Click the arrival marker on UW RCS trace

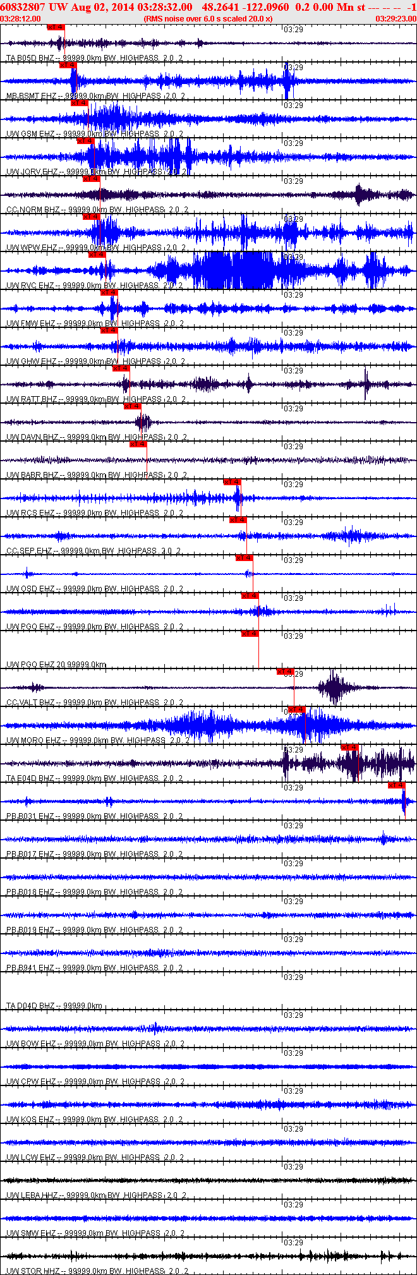(233, 482)
